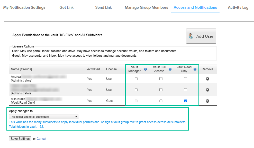Click the Milo Kunis name entry
254x148 pixels.
coord(18,99)
